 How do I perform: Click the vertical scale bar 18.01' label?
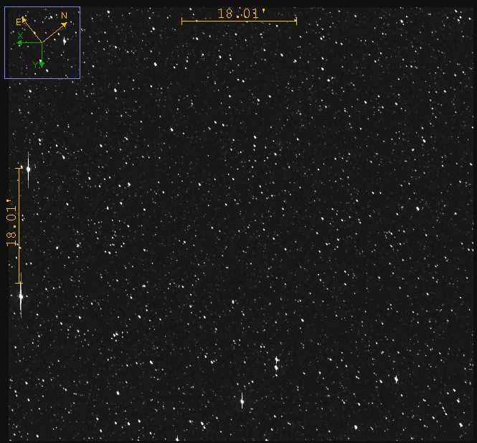(x=11, y=224)
